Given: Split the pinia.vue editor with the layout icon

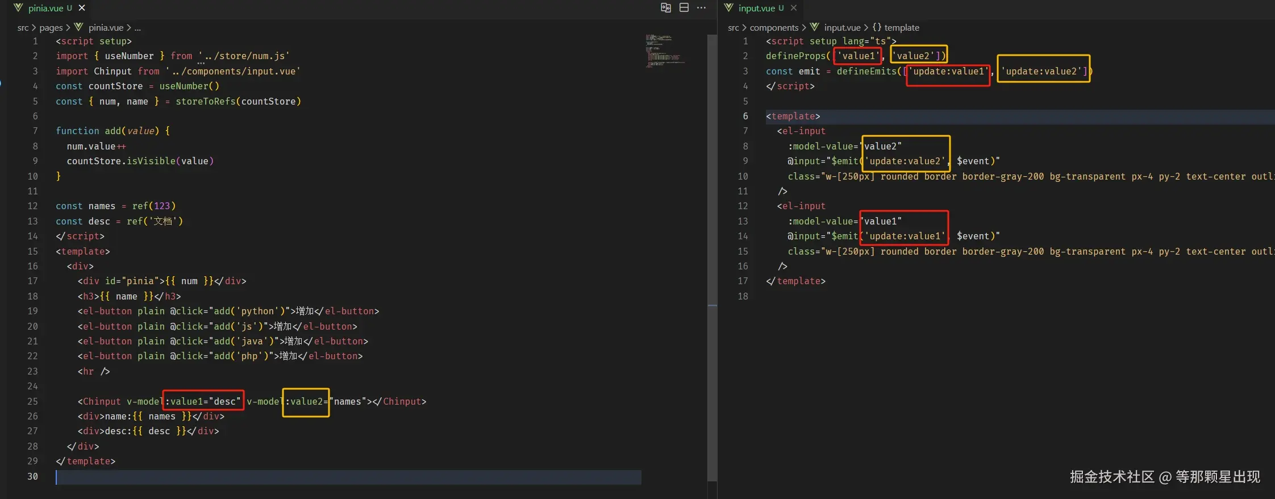Looking at the screenshot, I should click(x=684, y=7).
